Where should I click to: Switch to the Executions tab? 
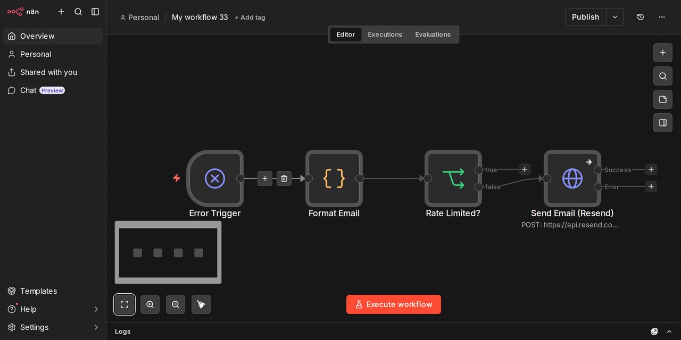pos(385,35)
